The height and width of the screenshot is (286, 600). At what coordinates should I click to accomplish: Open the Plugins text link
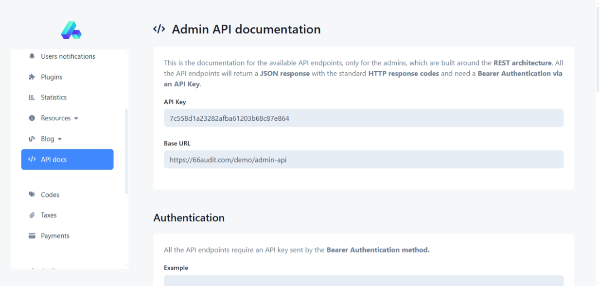[x=52, y=77]
